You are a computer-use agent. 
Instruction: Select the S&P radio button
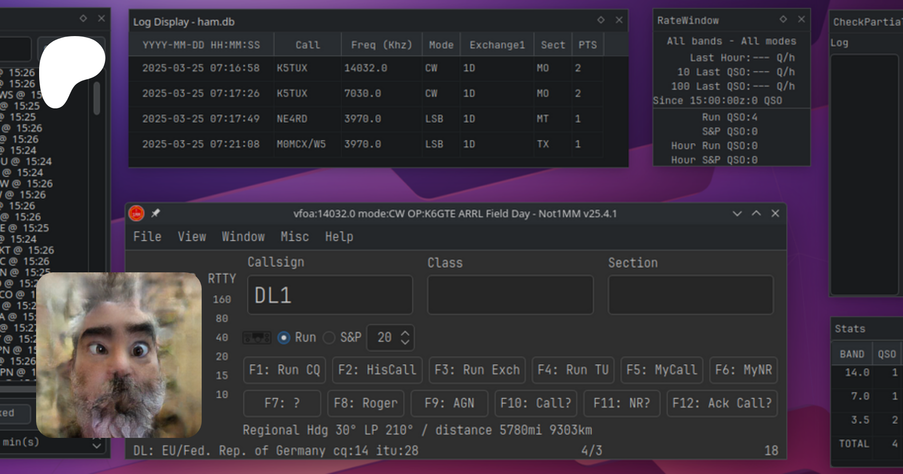coord(329,338)
